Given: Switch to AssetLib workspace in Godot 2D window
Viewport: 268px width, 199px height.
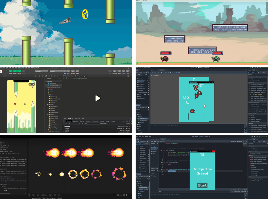Looking at the screenshot, I should click(x=207, y=68).
